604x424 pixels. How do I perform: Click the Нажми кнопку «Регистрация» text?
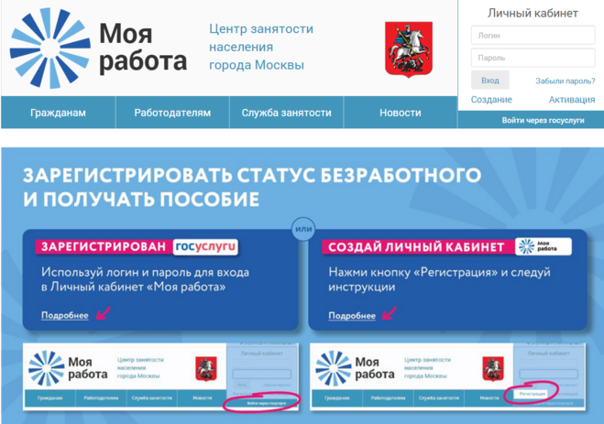440,279
